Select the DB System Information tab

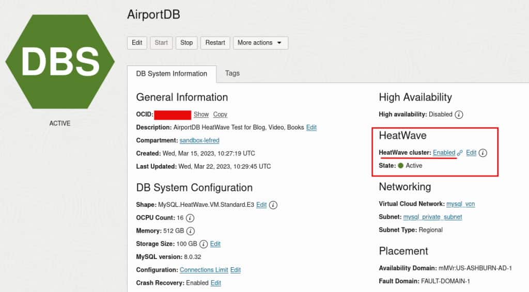point(172,74)
